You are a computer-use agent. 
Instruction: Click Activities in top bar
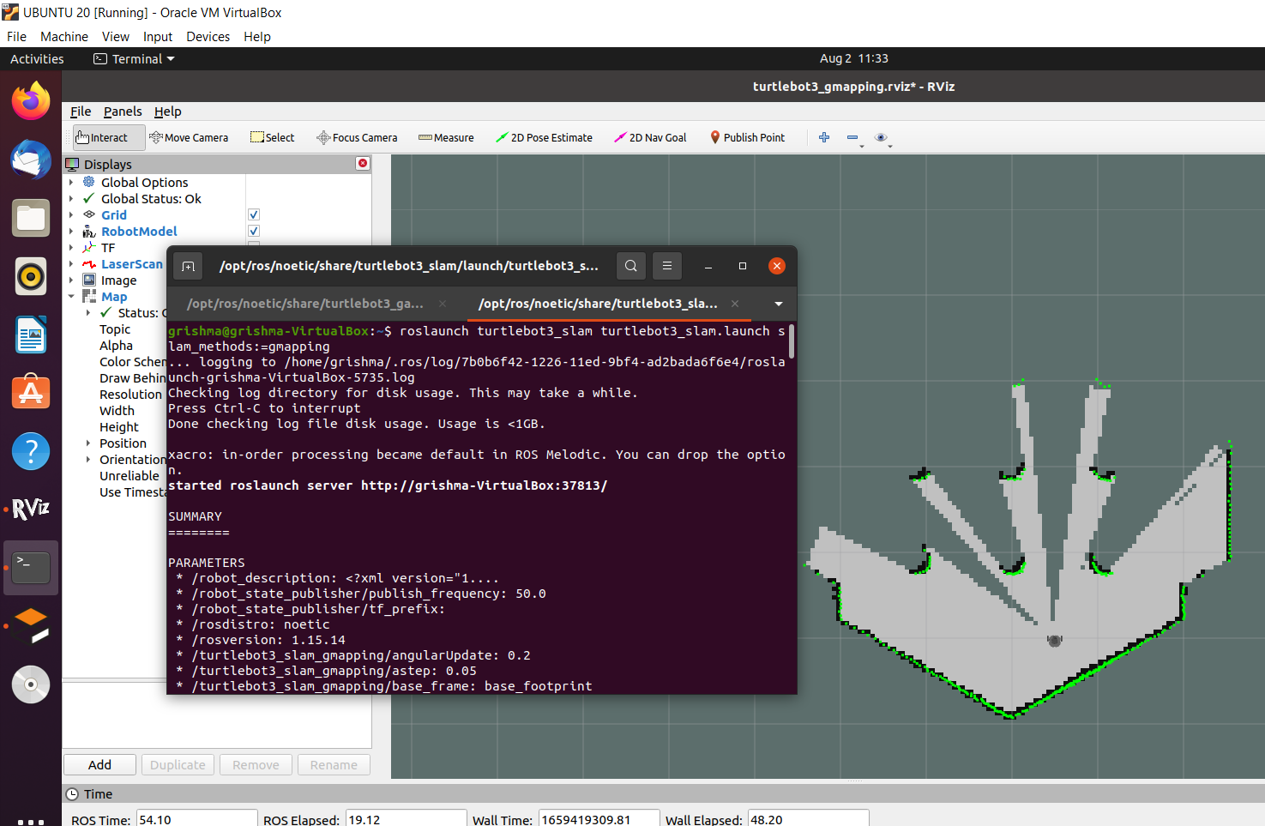pyautogui.click(x=37, y=58)
